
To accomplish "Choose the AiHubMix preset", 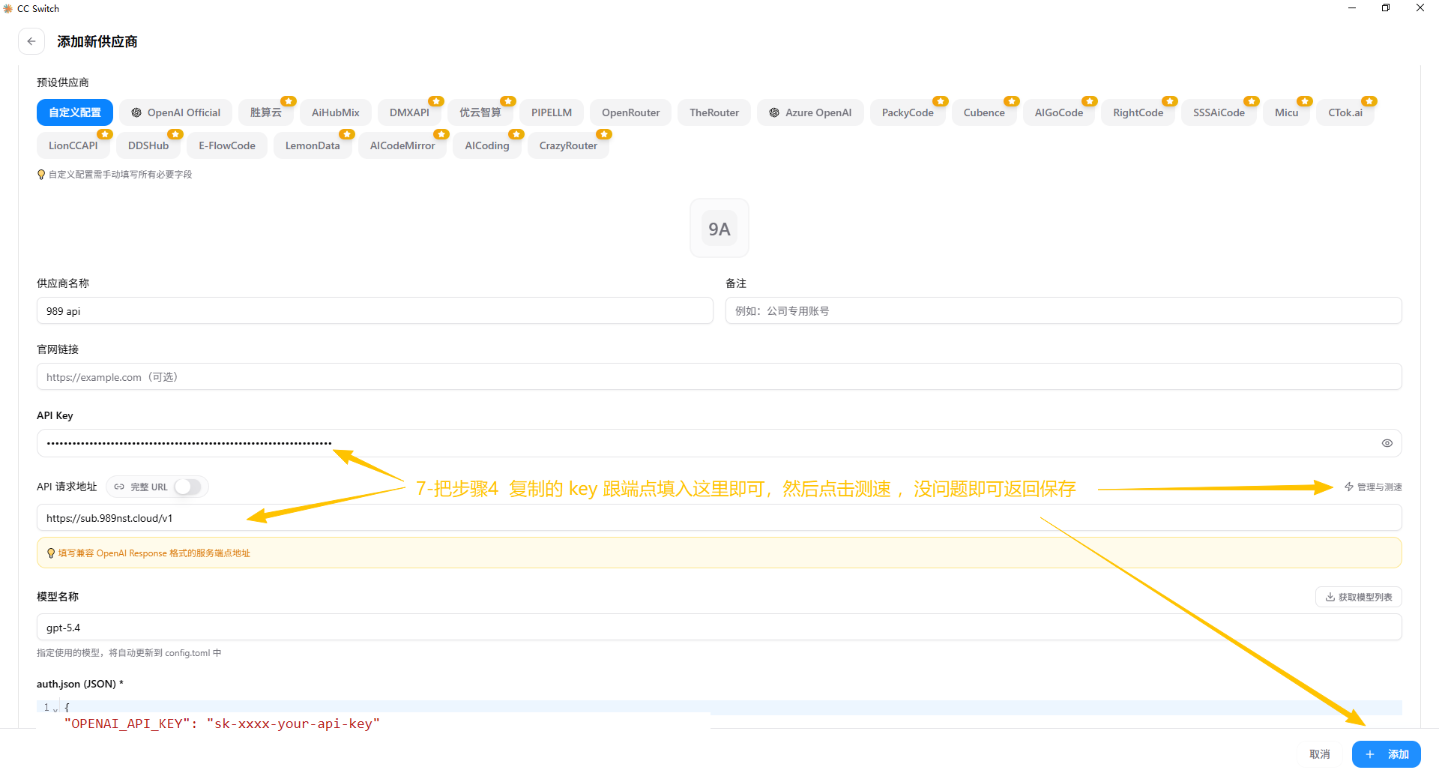I will tap(336, 112).
